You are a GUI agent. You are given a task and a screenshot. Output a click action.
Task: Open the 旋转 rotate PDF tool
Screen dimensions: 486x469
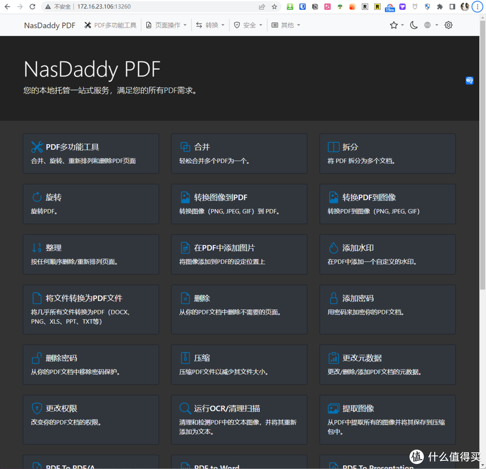[91, 204]
